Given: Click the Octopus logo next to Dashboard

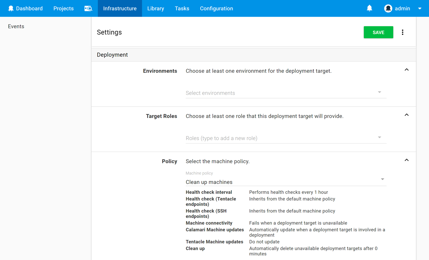Looking at the screenshot, I should click(11, 8).
